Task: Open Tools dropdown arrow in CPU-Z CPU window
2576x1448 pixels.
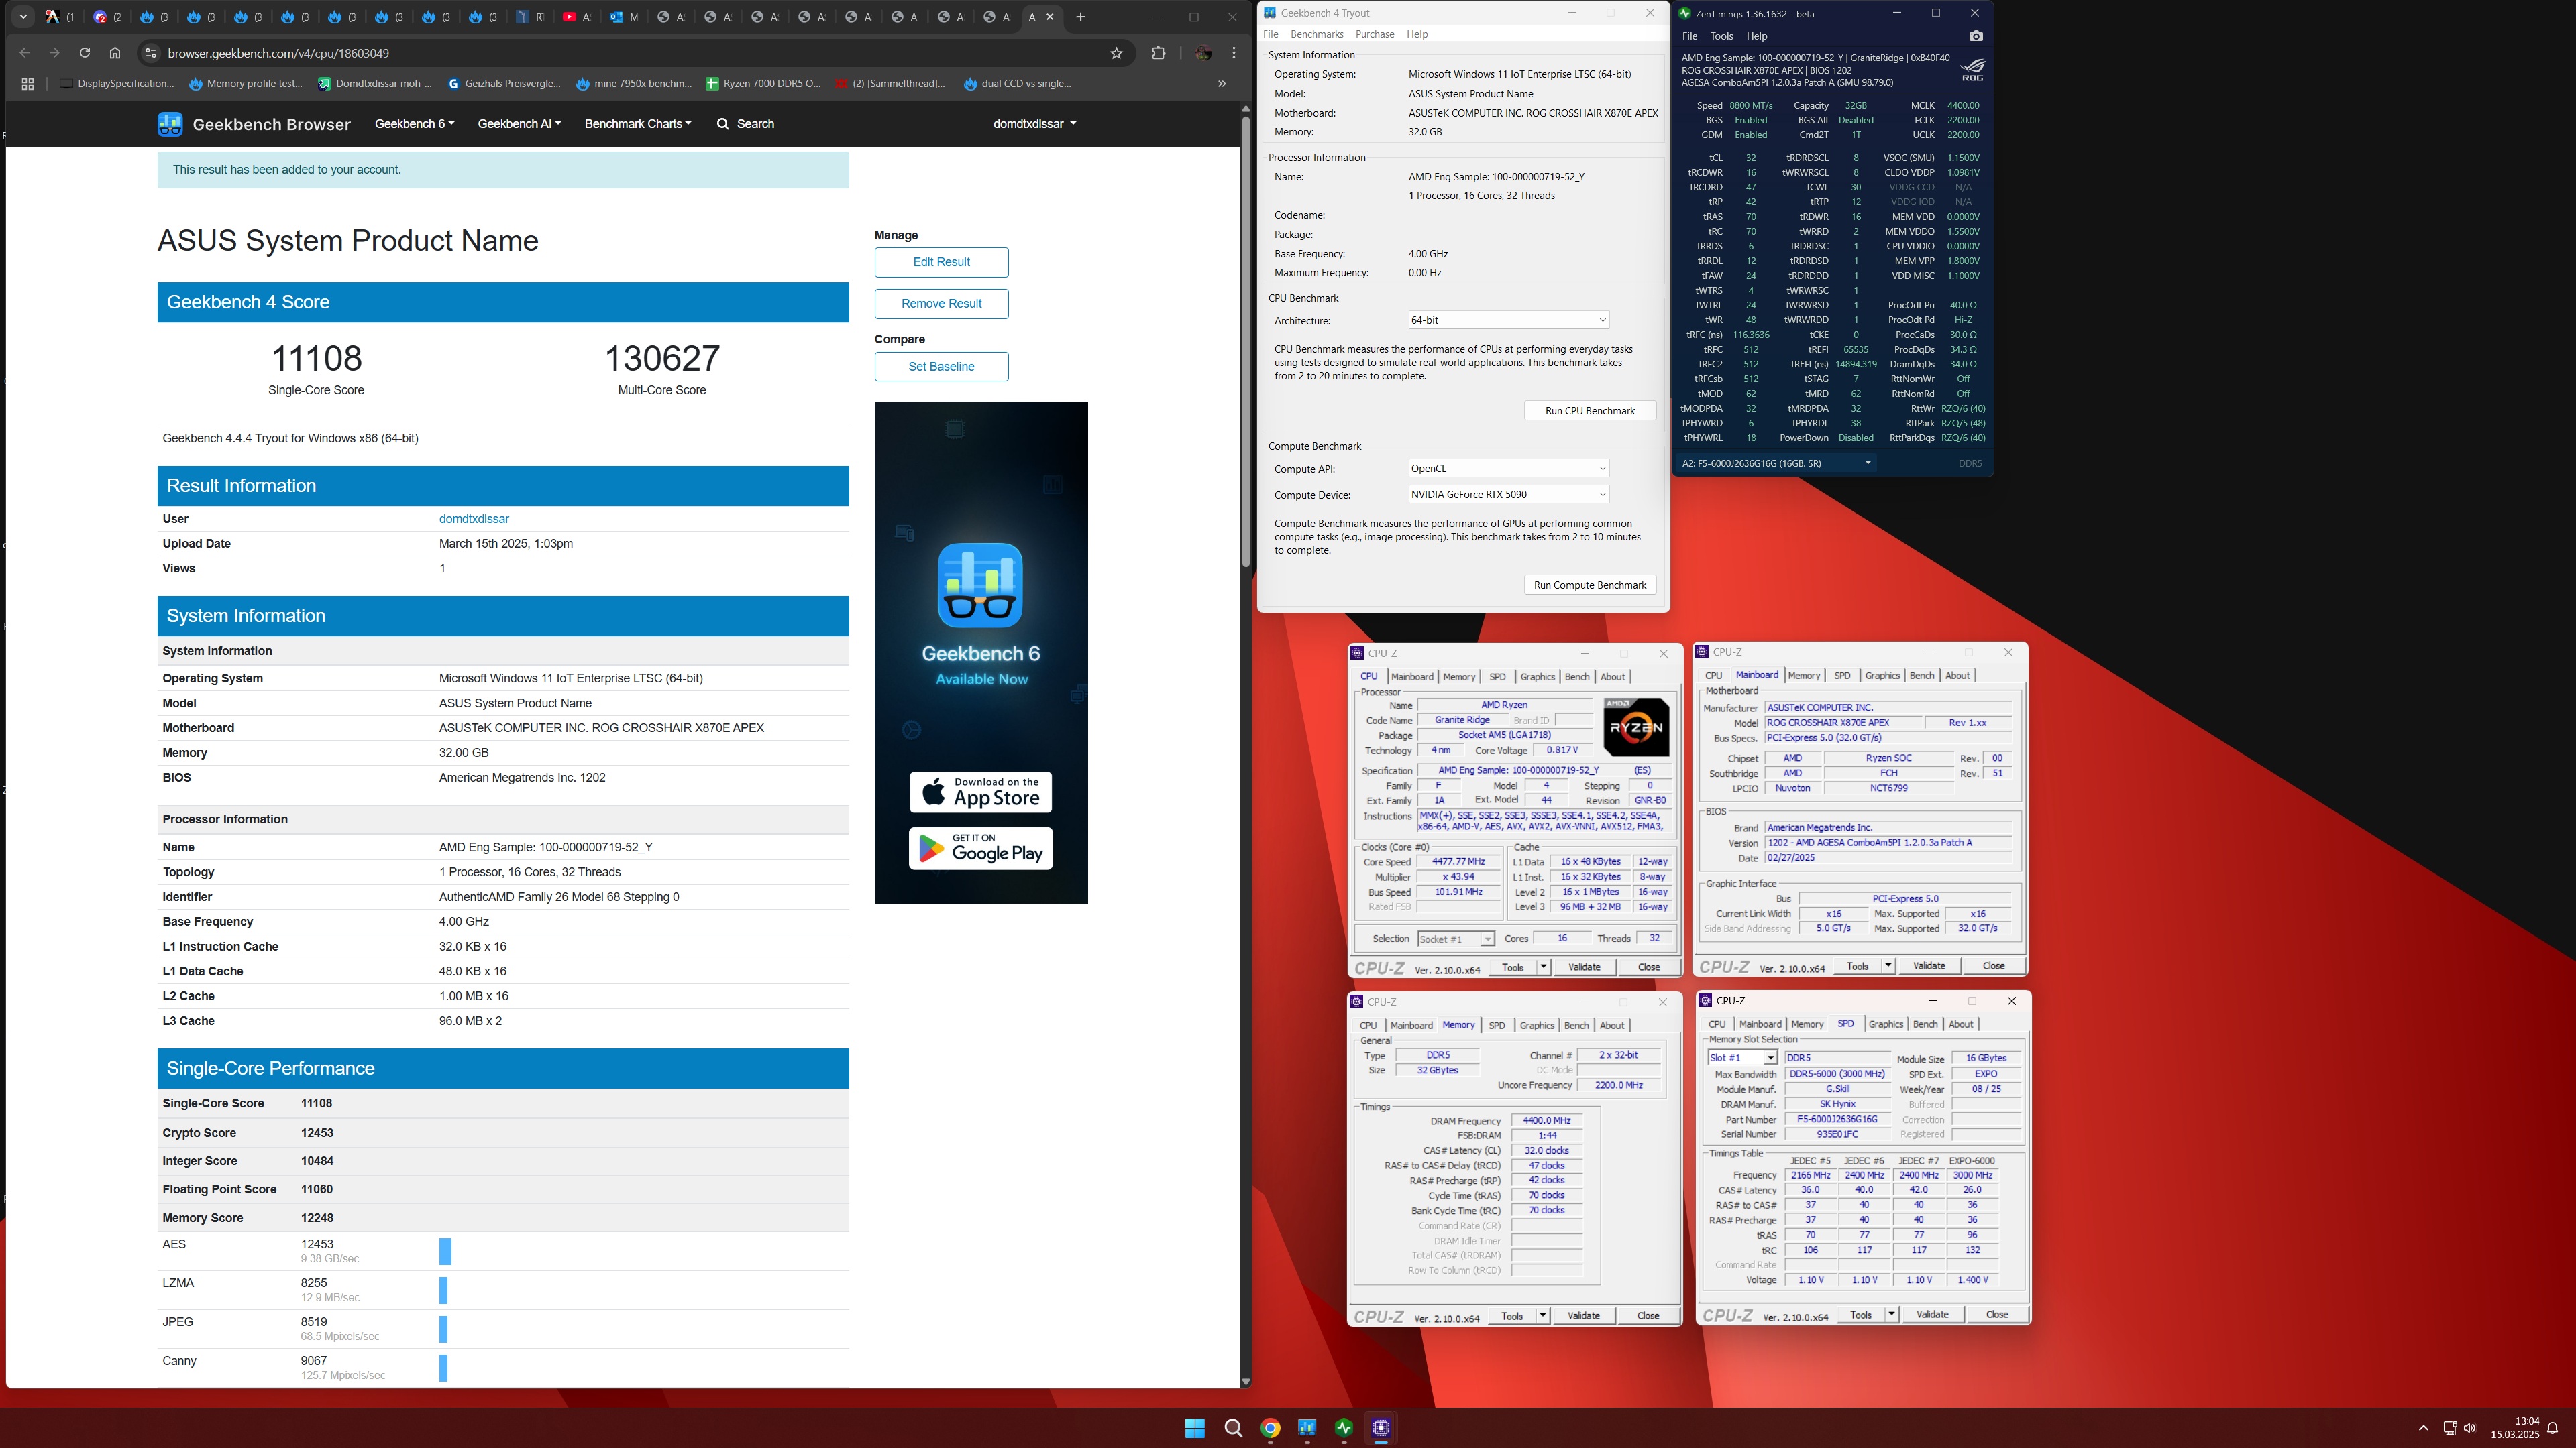Action: click(x=1543, y=967)
